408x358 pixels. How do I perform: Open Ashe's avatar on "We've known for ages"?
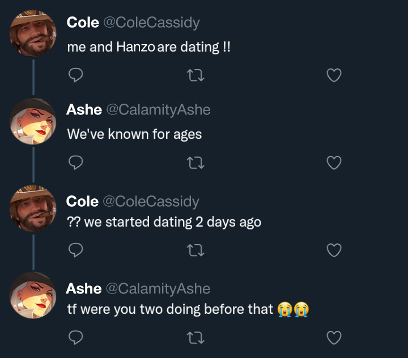[33, 122]
